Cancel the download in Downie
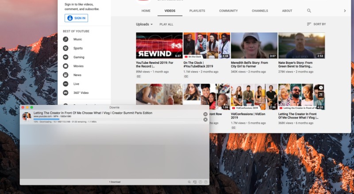 pos(205,120)
